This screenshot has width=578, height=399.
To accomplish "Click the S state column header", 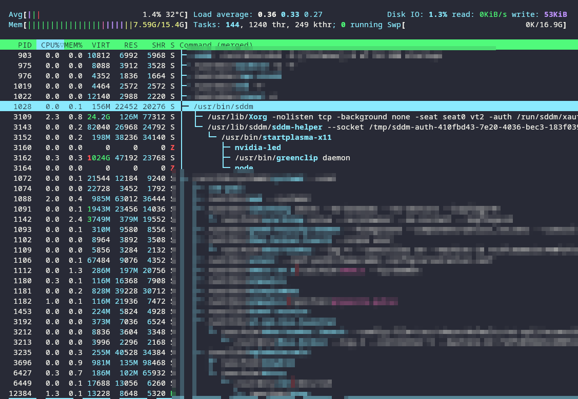I will click(x=172, y=45).
